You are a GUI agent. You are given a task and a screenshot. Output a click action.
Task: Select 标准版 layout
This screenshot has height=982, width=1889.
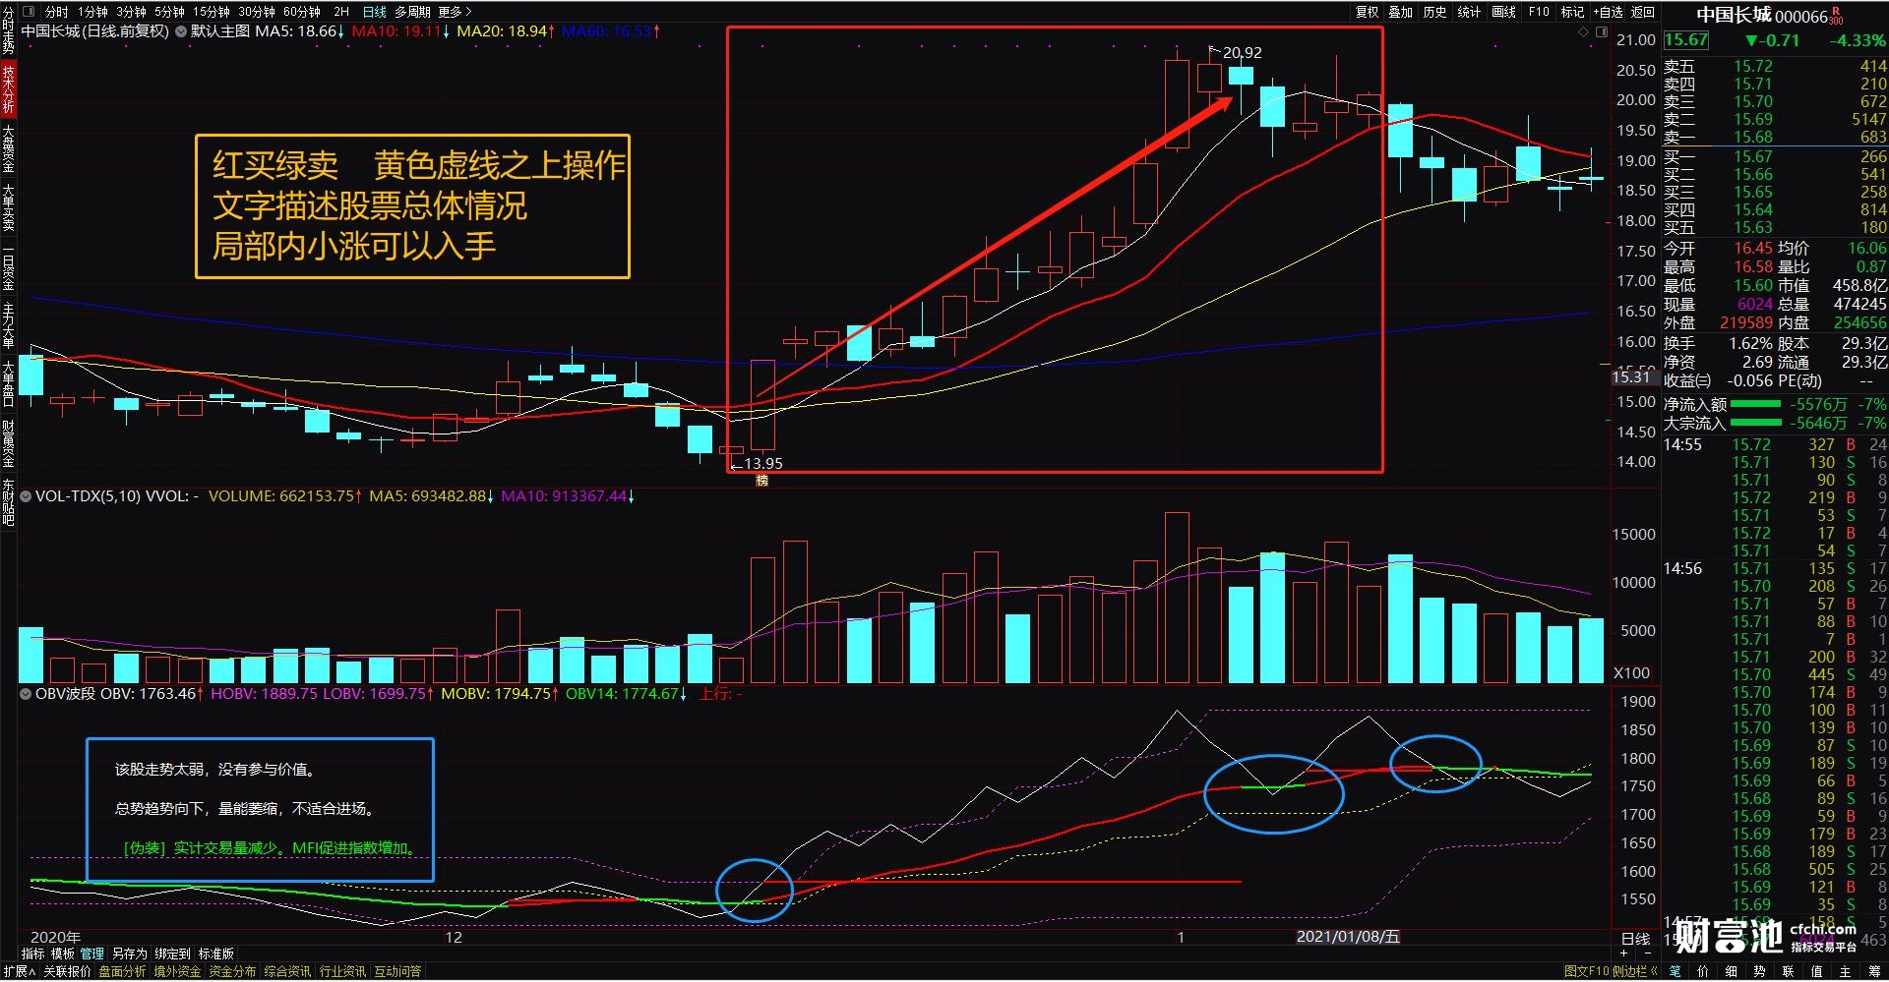(x=215, y=953)
